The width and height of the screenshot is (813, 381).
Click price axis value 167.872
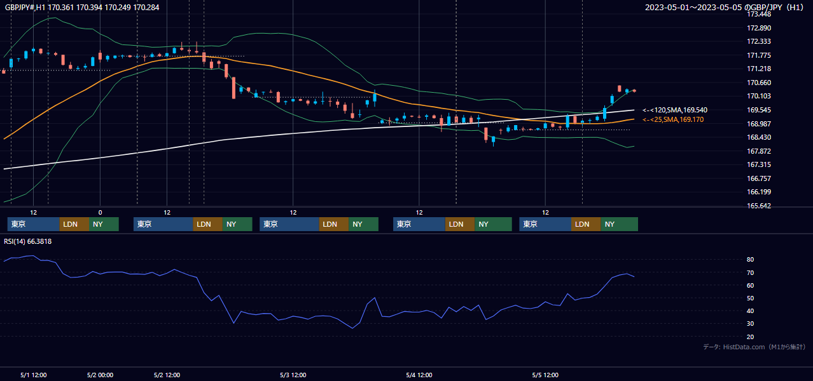(x=759, y=151)
